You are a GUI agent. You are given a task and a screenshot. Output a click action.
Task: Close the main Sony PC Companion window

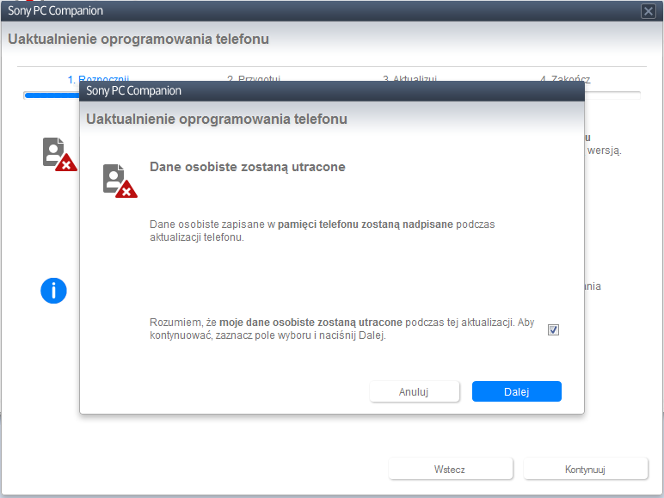tap(648, 11)
